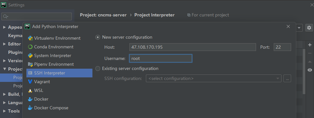The width and height of the screenshot is (314, 118).
Task: Expand the Tools settings category
Action: tap(5, 111)
